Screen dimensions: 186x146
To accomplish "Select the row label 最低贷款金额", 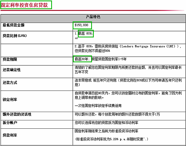I will coord(14,25).
